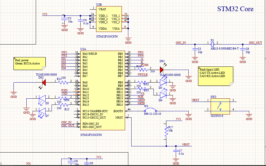266x166 pixels.
Task: Click the MOSI net label
Action: point(141,103)
